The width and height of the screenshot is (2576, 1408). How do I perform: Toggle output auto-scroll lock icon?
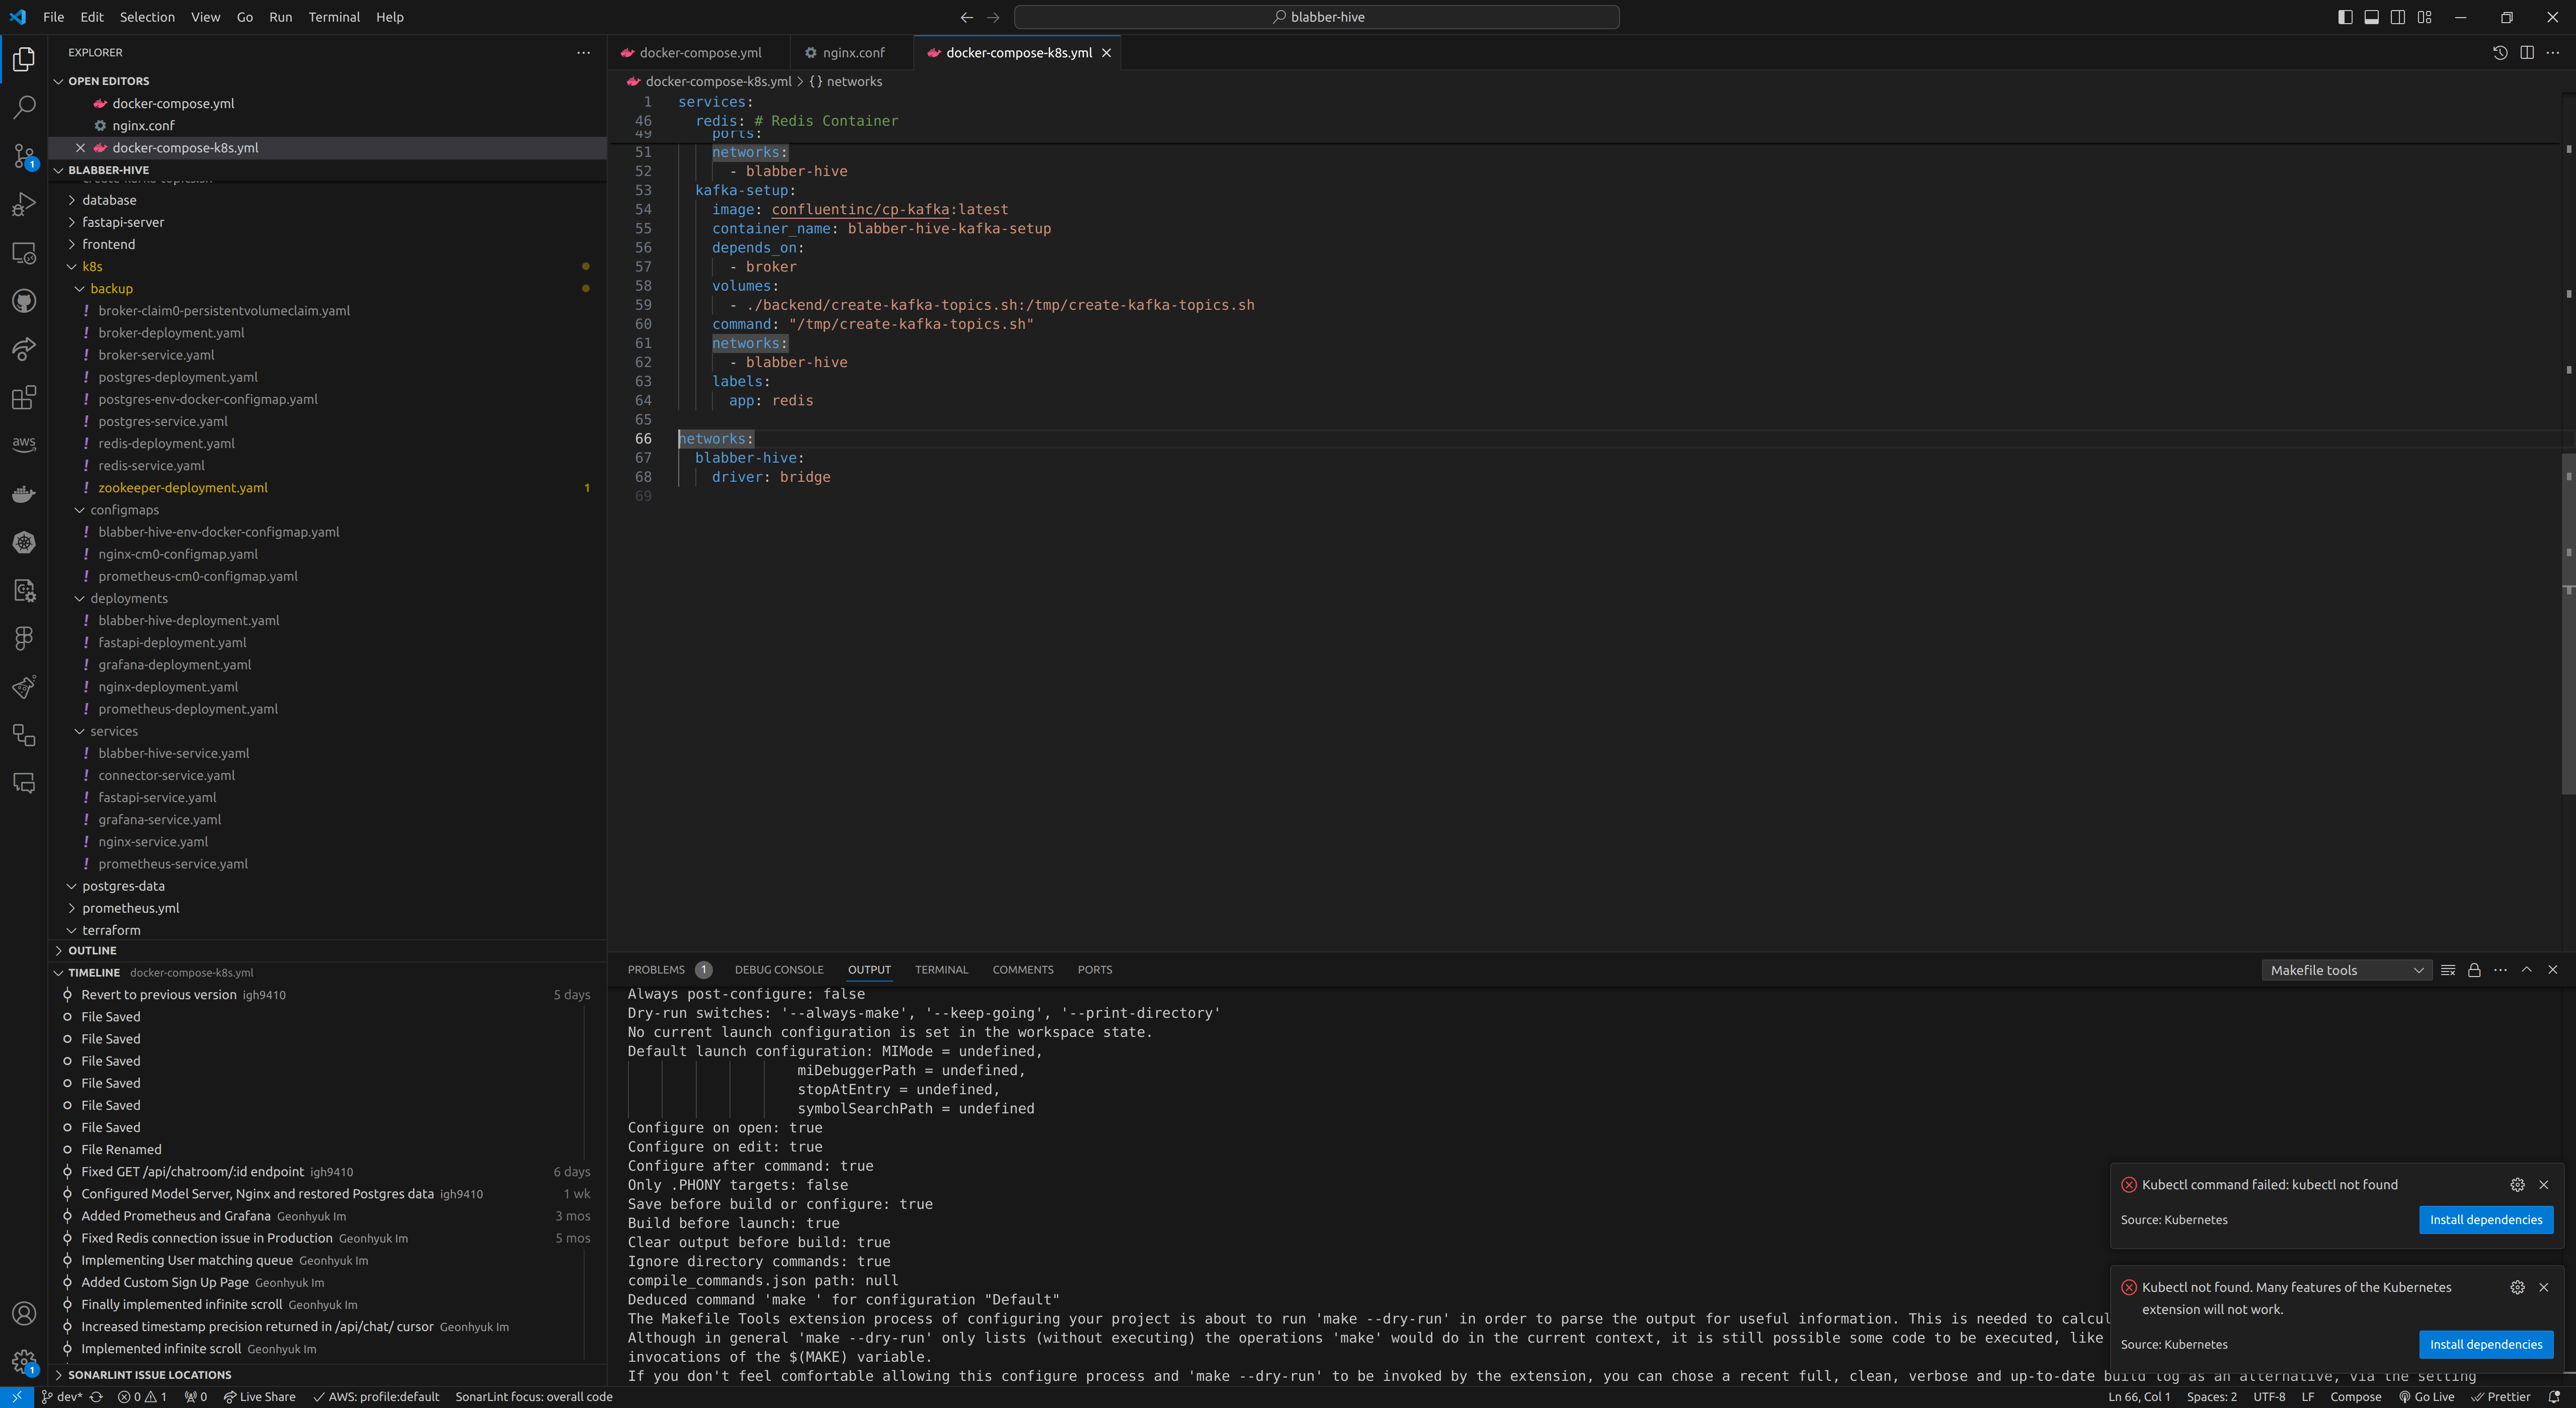coord(2474,971)
